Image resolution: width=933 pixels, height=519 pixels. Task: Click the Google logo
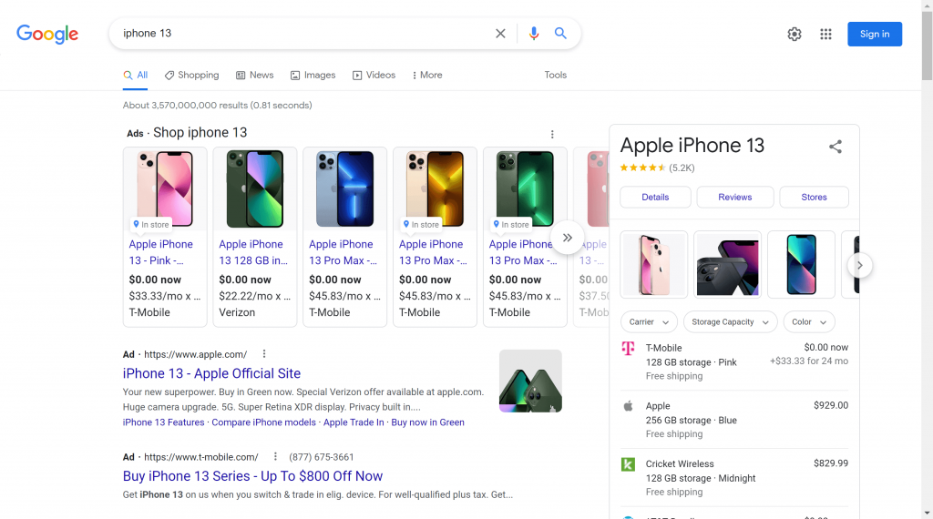tap(47, 34)
